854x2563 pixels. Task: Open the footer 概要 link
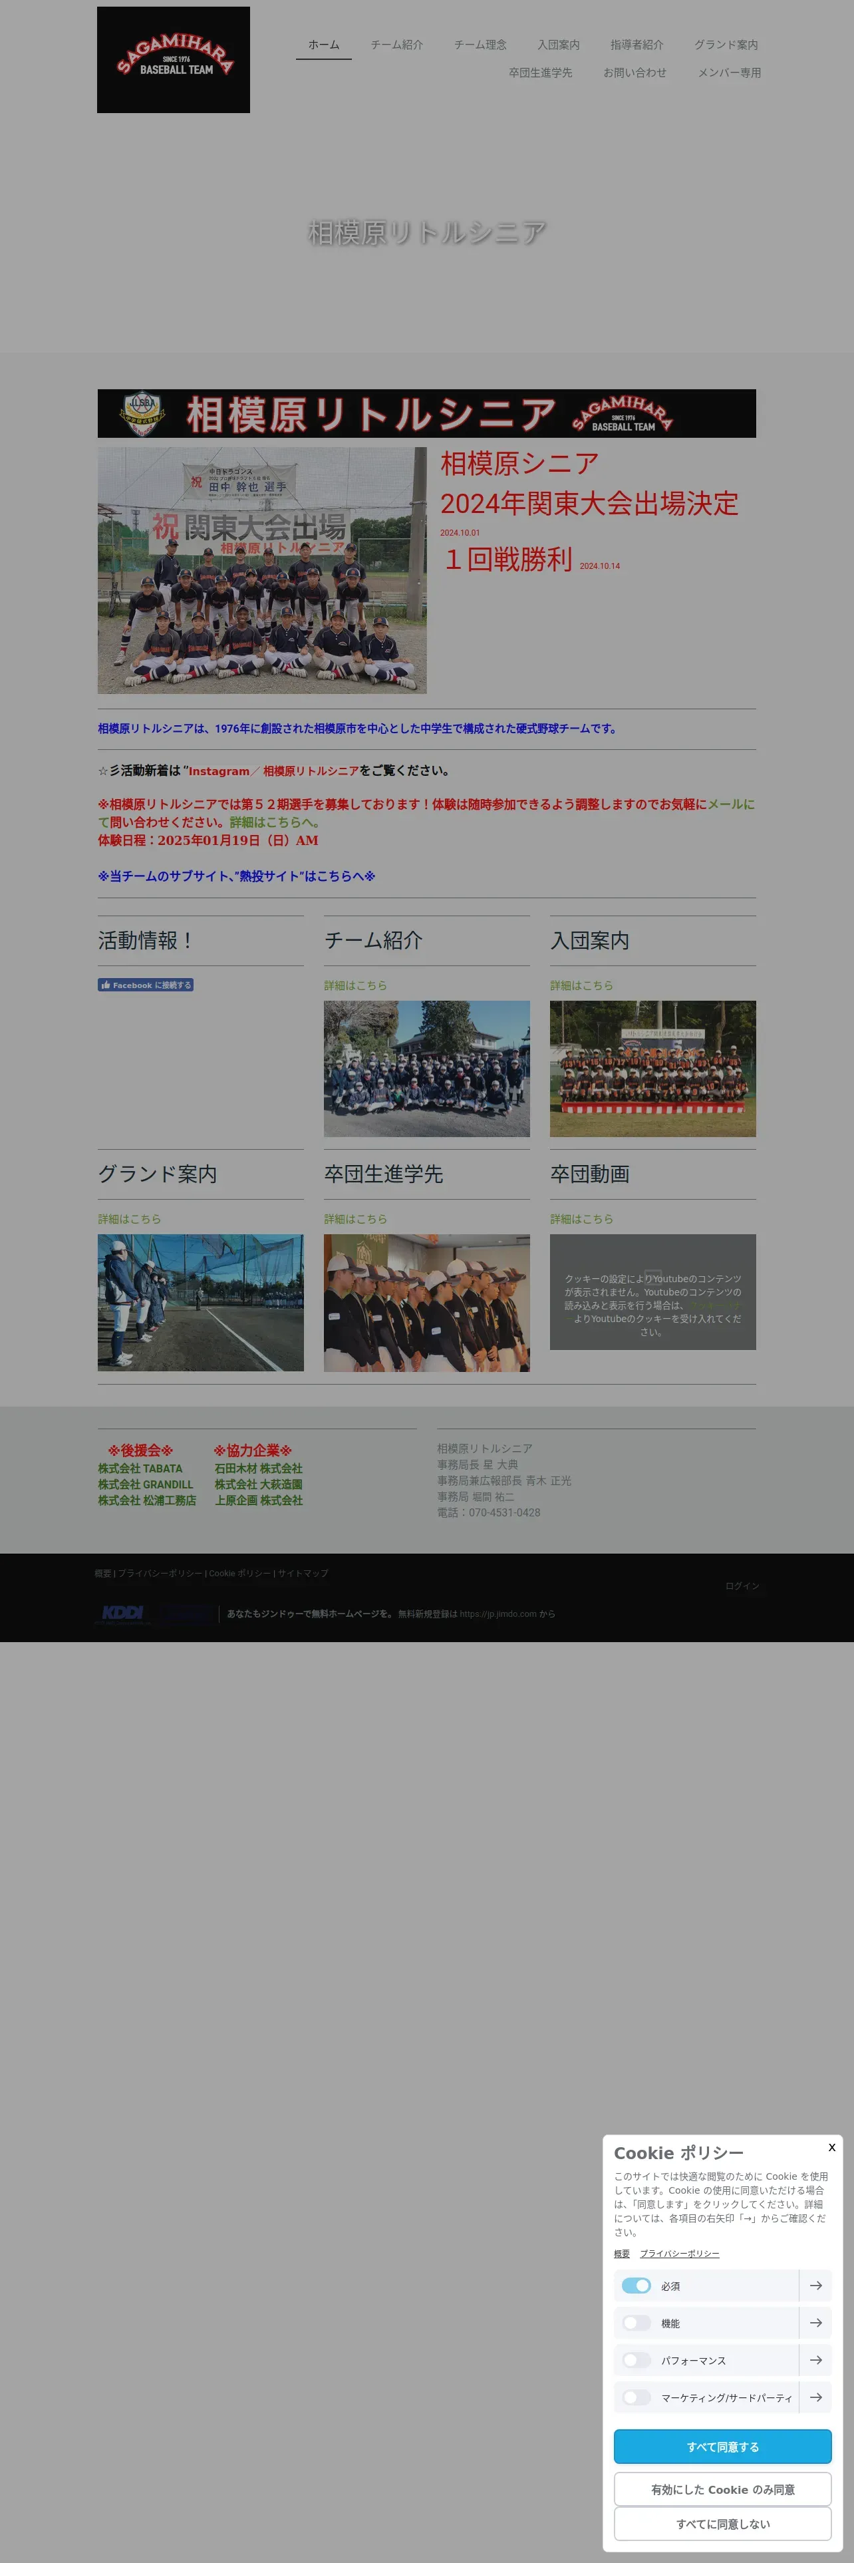click(x=102, y=1574)
